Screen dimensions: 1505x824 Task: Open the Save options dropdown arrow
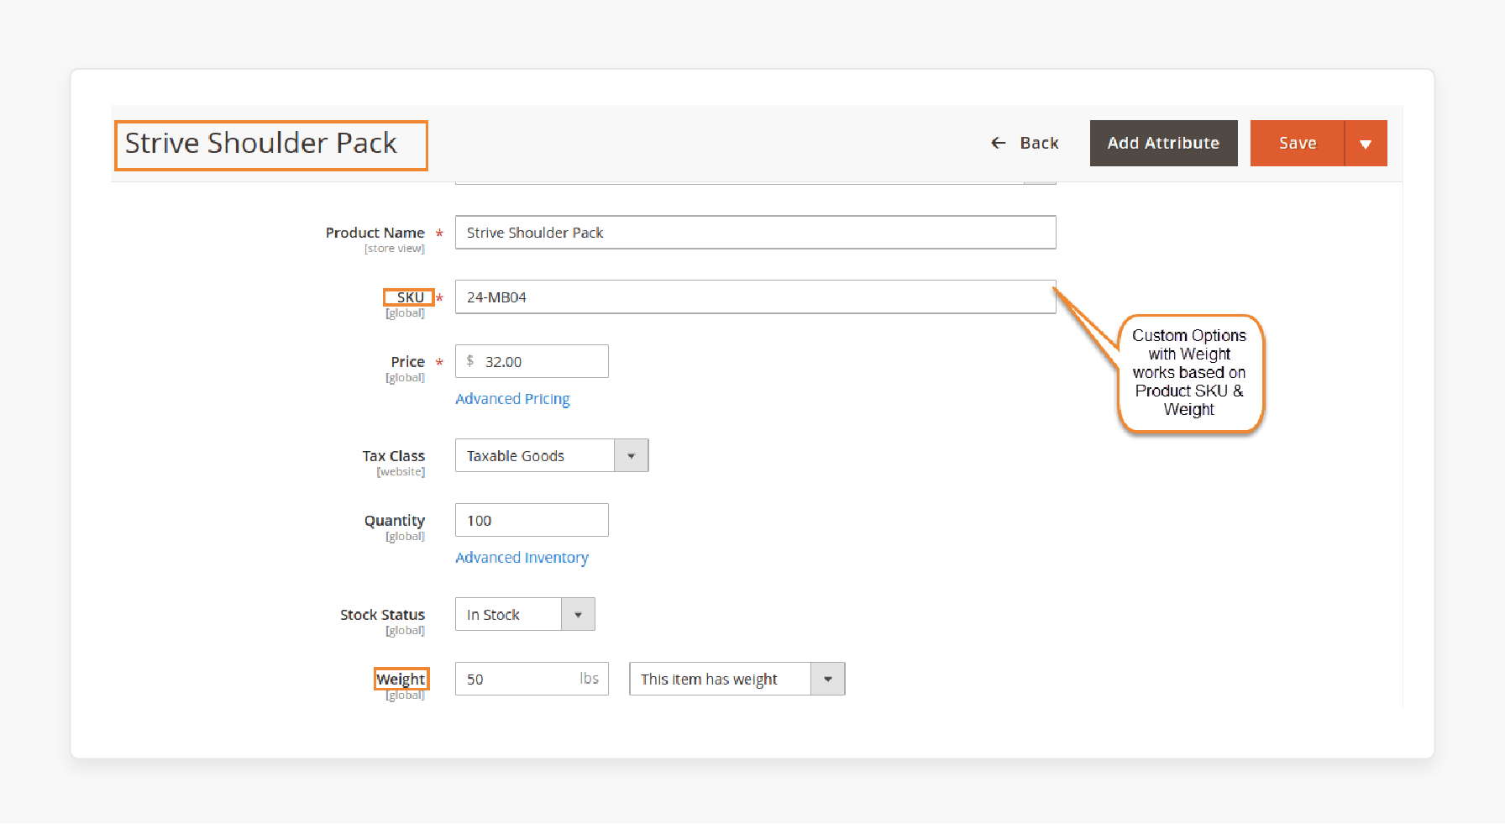click(x=1366, y=143)
